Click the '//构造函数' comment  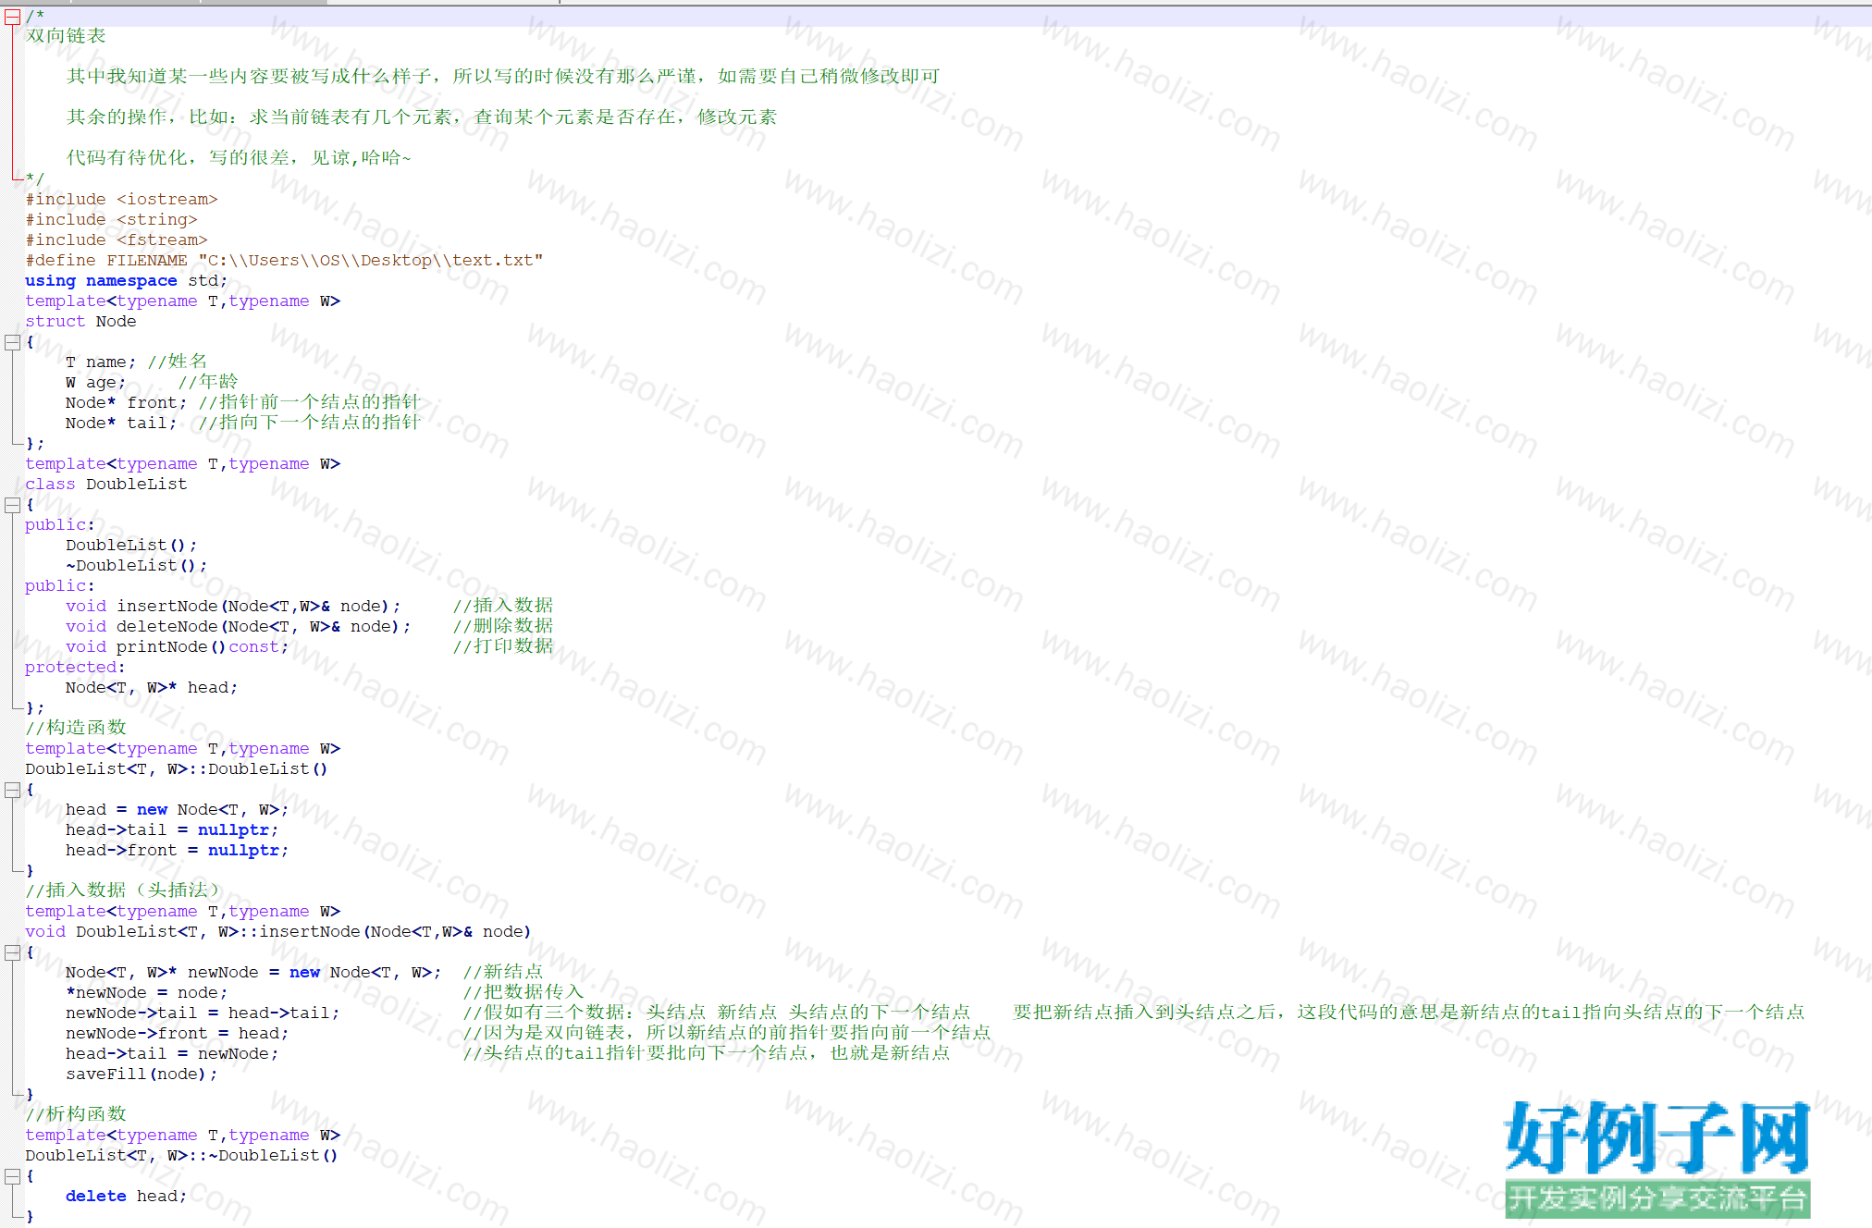click(x=76, y=728)
